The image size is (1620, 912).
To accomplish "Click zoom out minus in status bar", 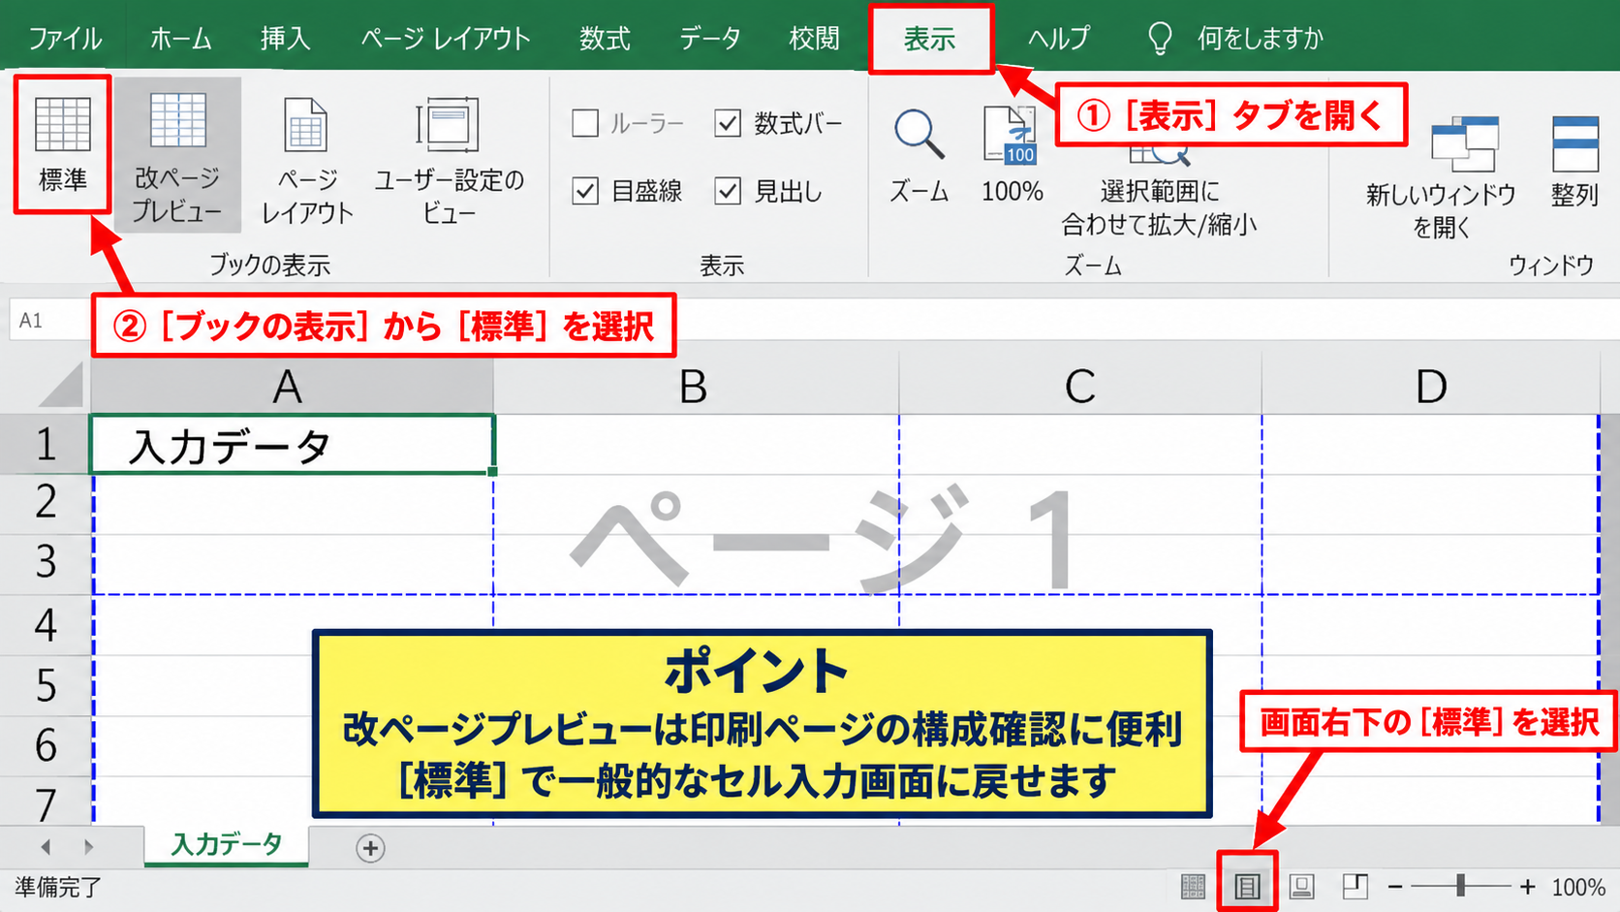I will coord(1395,887).
